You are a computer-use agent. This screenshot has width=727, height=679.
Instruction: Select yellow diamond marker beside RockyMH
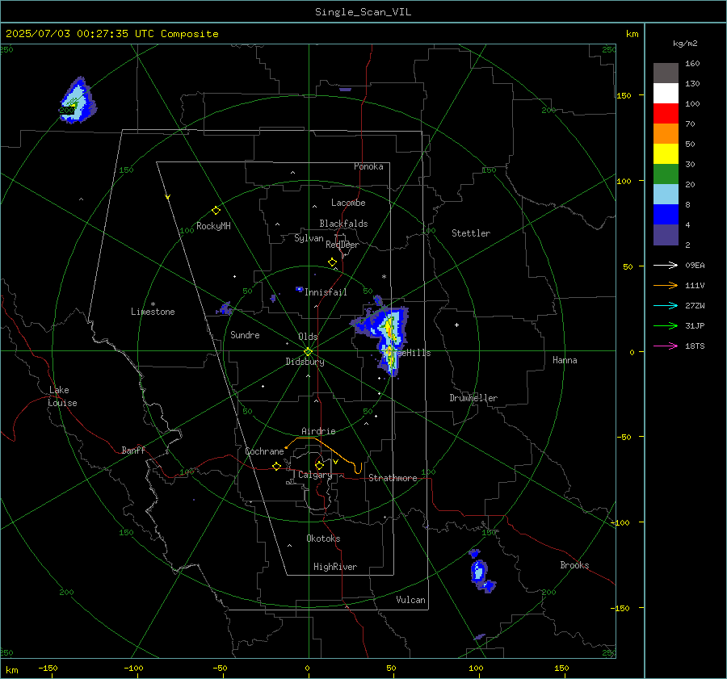click(216, 211)
